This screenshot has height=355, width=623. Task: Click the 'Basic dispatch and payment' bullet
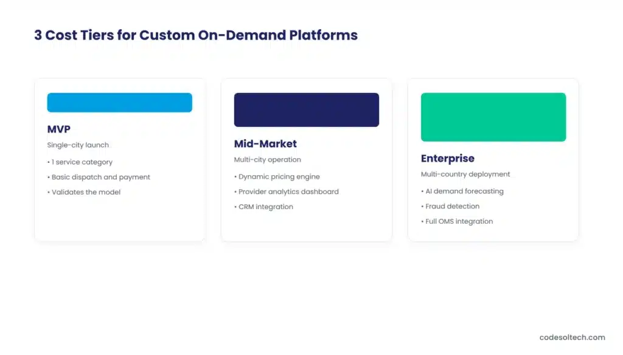[x=99, y=177]
